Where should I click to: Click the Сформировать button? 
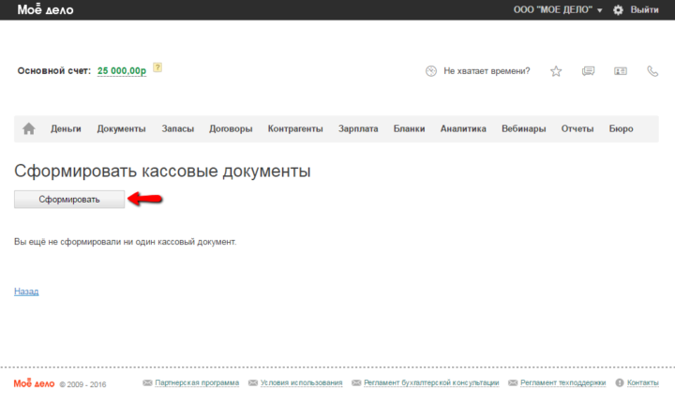click(x=69, y=200)
